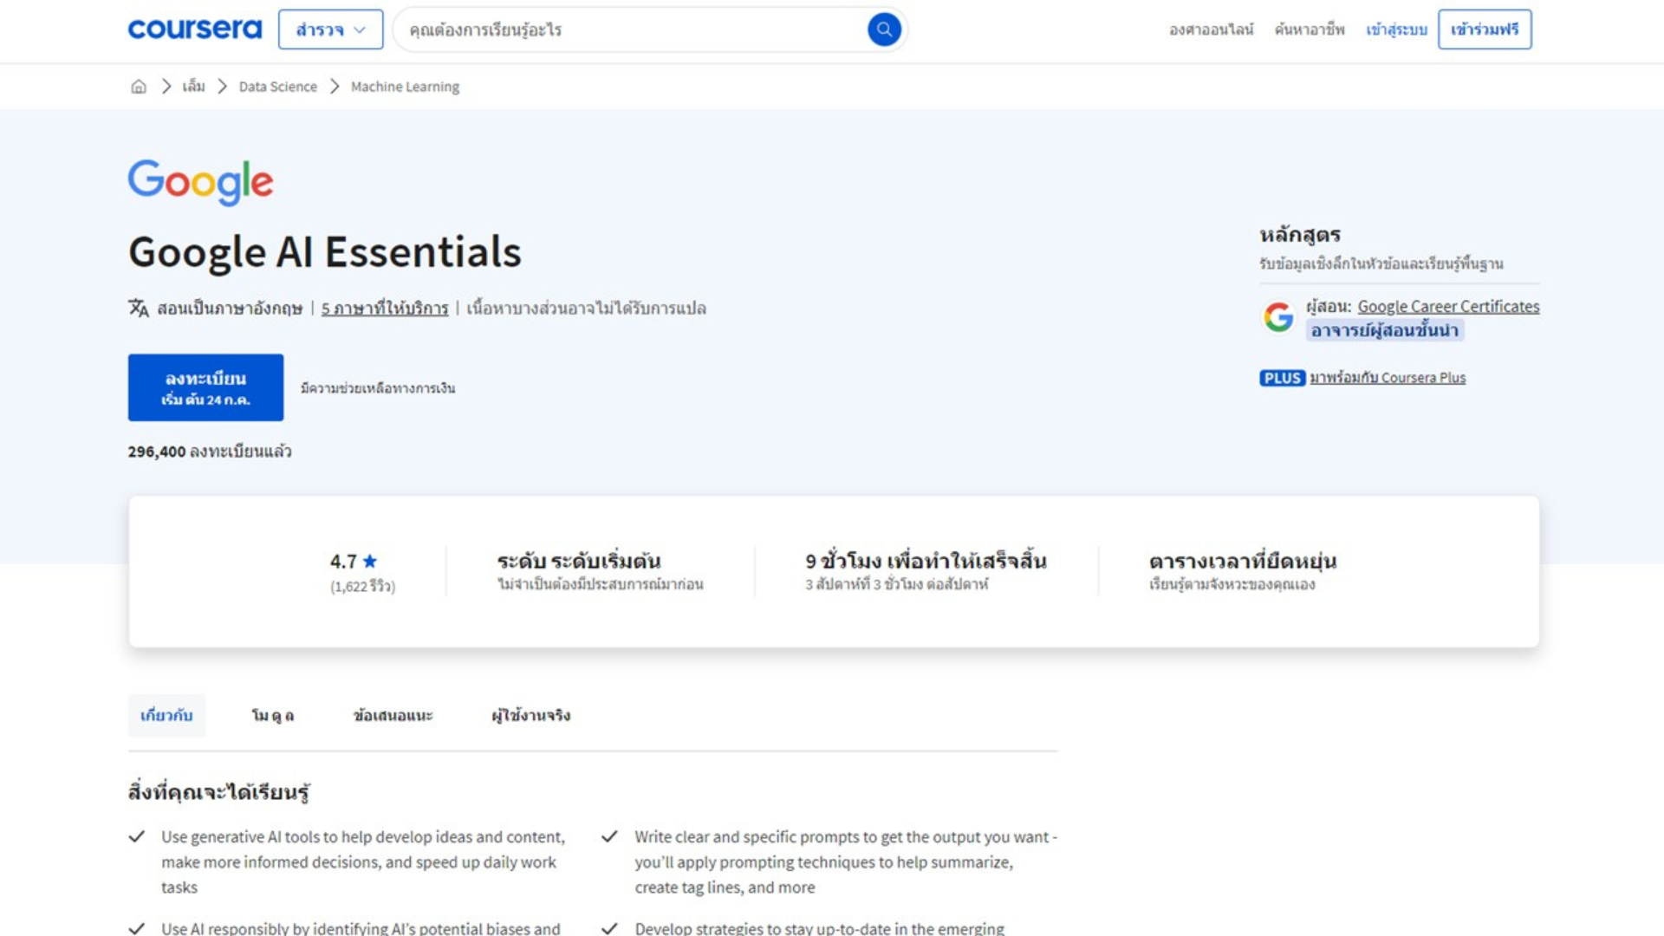Open the เล็ม breadcrumb link

193,87
